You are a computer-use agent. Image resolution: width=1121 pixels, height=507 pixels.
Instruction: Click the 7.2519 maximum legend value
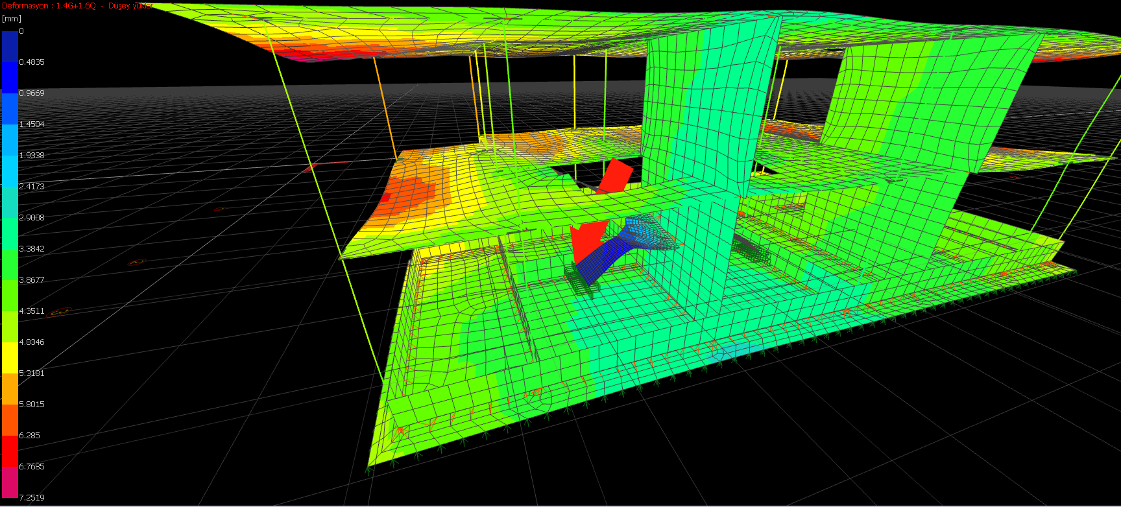32,498
